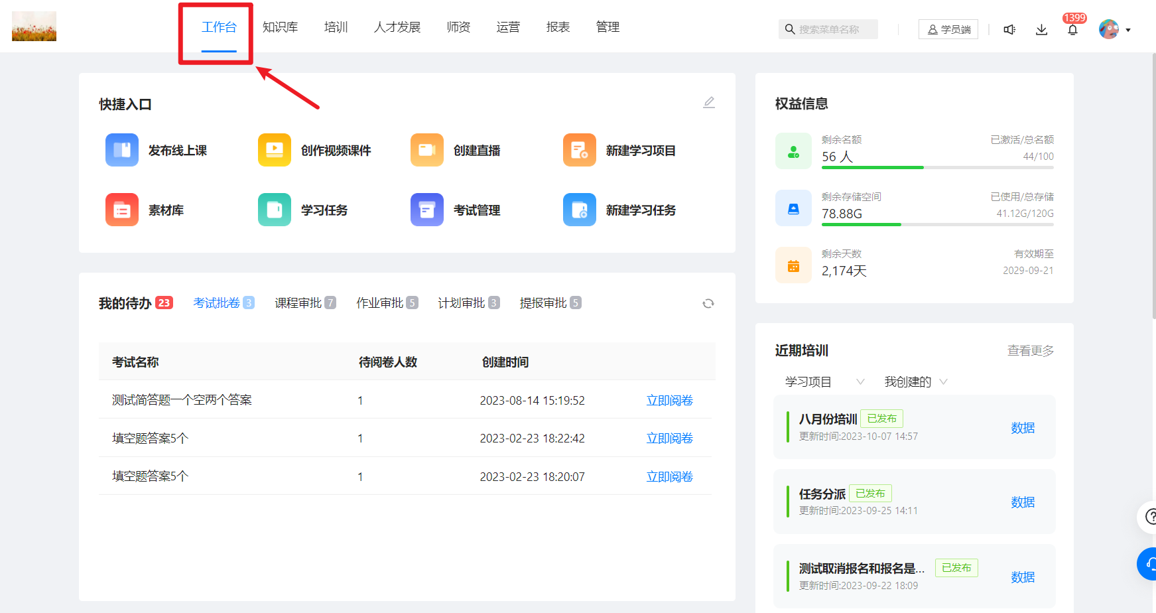This screenshot has height=613, width=1156.
Task: Open the help question mark button
Action: 1149,517
